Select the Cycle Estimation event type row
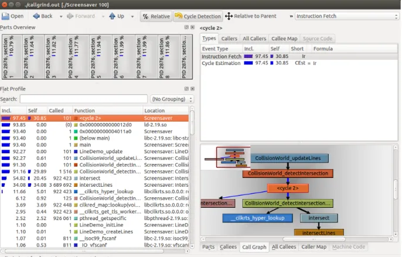402x257 pixels. pos(299,63)
